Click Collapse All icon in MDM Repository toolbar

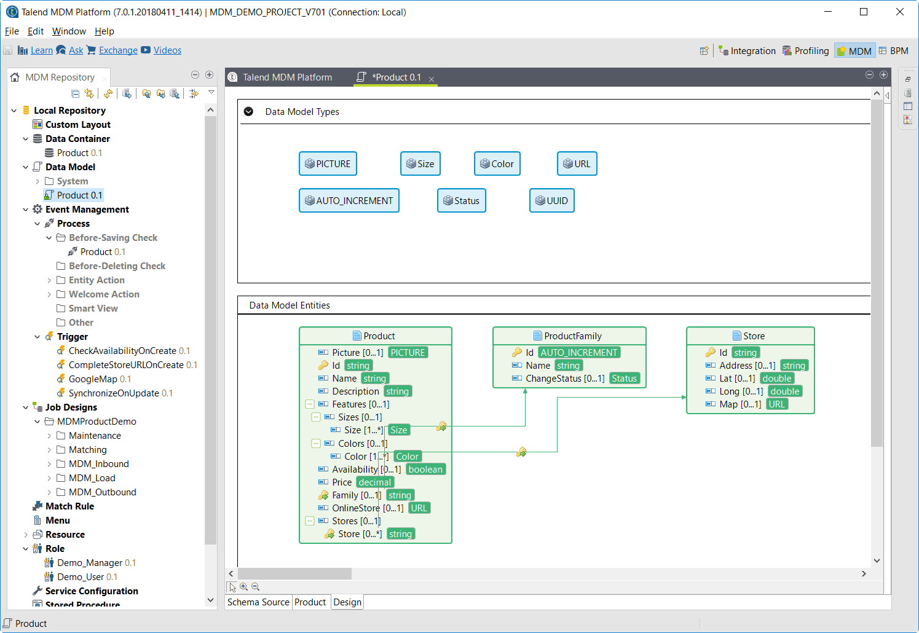tap(75, 93)
